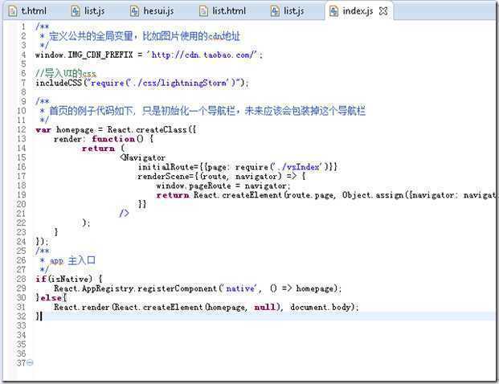
Task: Click the './vsIndex' require string
Action: (x=297, y=167)
